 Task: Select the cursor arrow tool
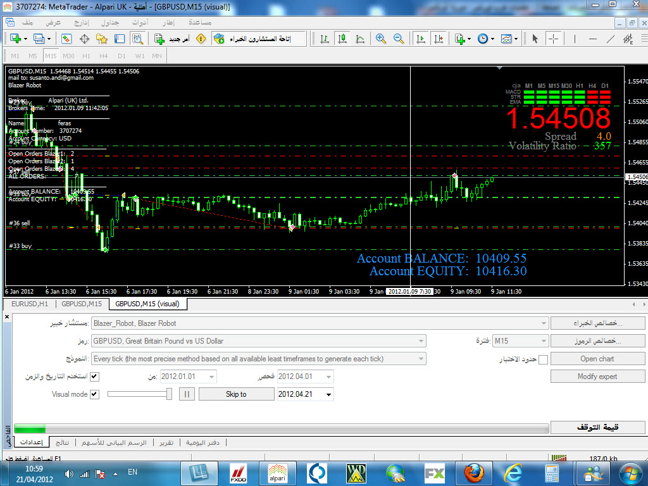(x=535, y=39)
